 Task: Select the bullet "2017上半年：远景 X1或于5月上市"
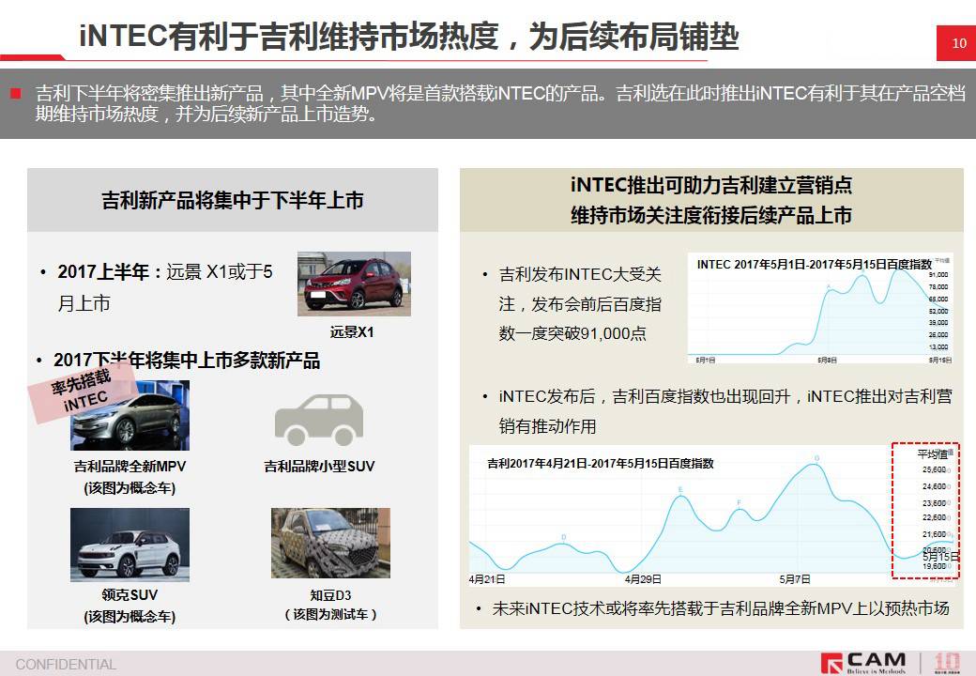165,287
